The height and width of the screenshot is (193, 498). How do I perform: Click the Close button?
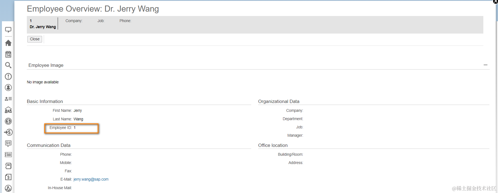tap(35, 39)
